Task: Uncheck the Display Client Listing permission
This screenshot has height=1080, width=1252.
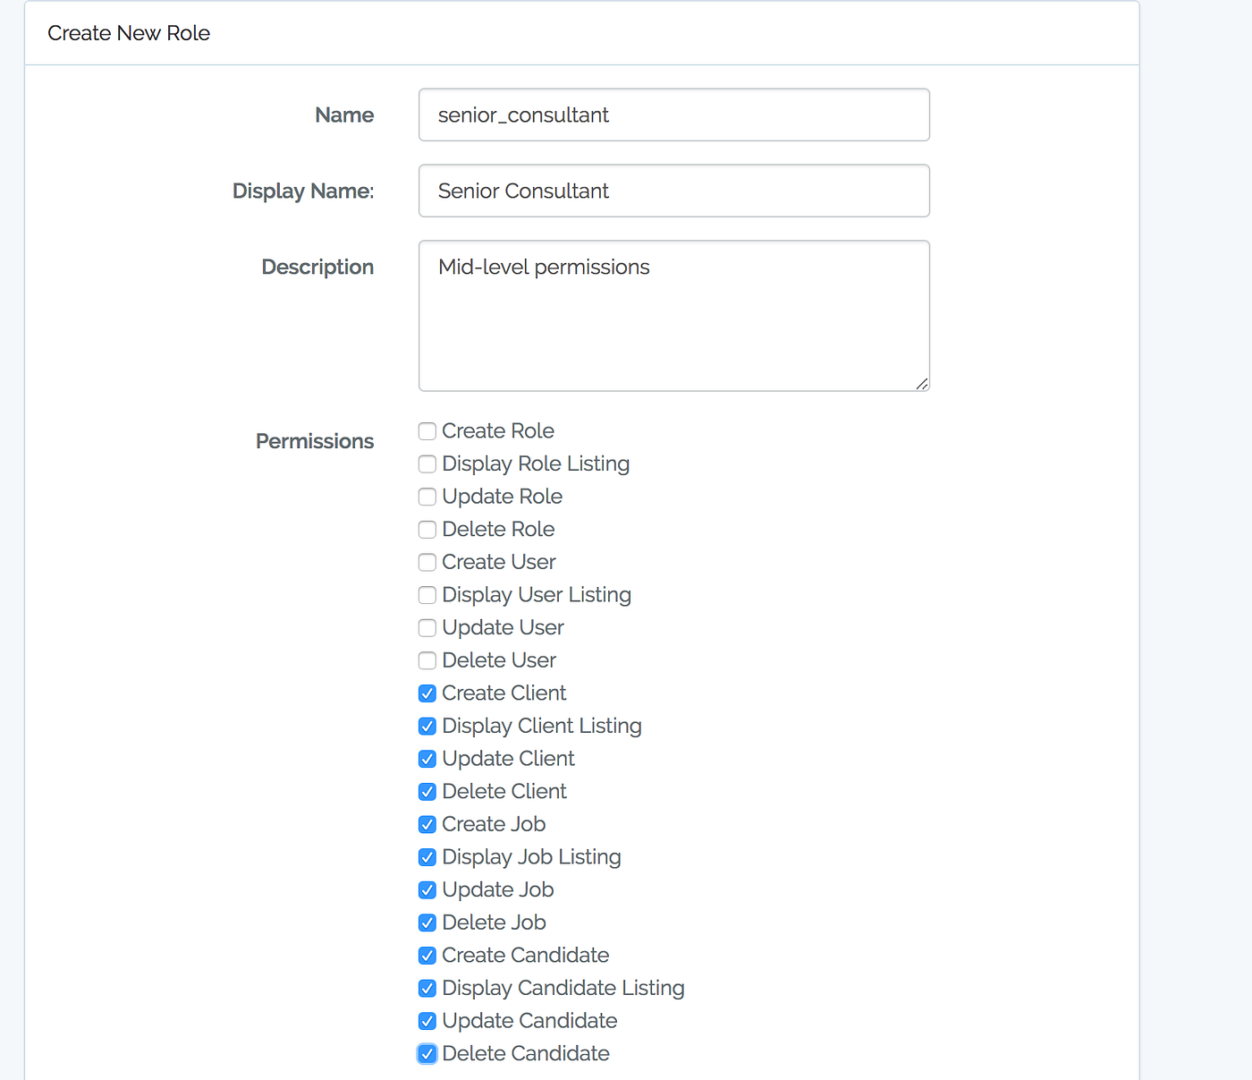Action: pos(427,726)
